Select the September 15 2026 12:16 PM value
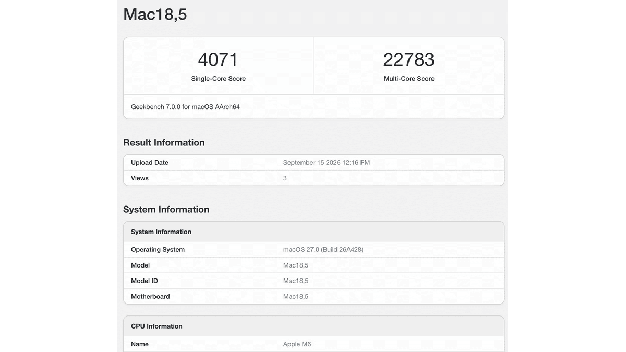626x352 pixels. (x=327, y=163)
